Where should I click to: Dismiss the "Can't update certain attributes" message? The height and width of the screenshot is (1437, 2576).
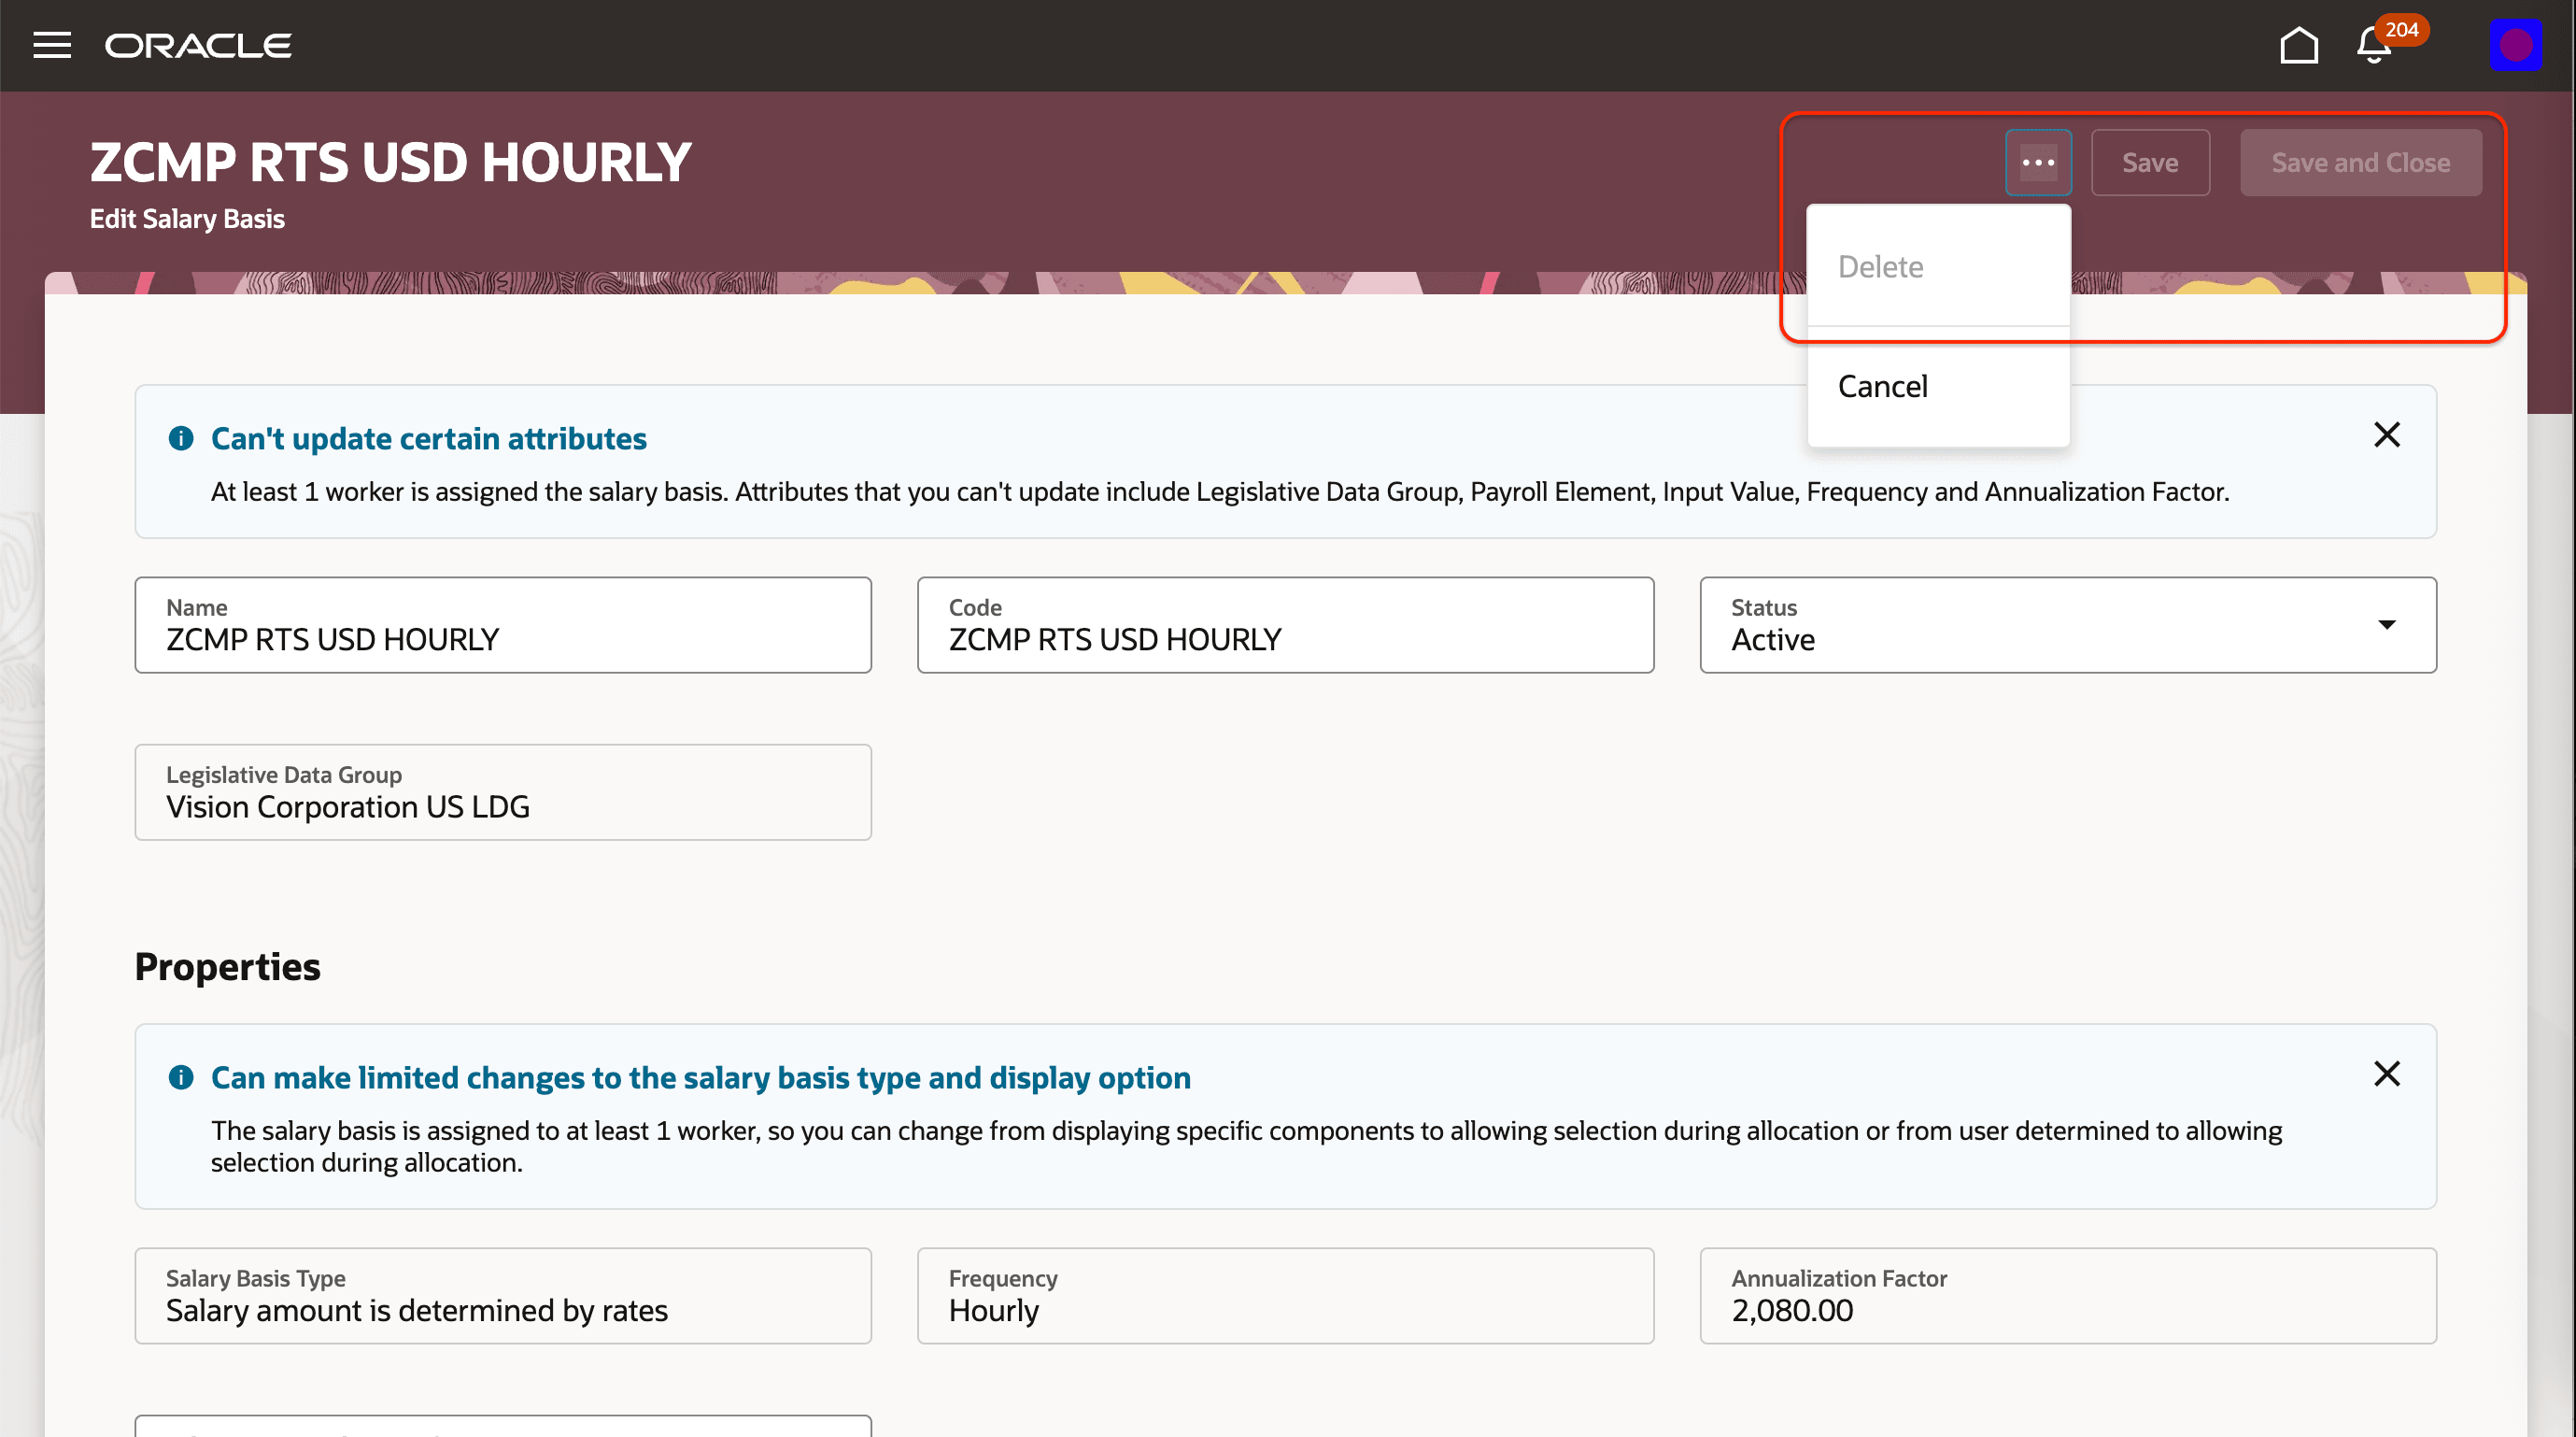click(x=2386, y=435)
